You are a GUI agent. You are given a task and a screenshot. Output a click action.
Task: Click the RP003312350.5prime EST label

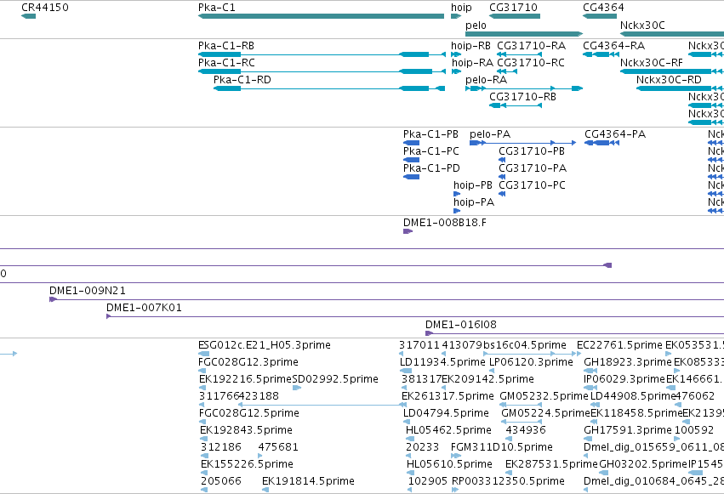[508, 481]
